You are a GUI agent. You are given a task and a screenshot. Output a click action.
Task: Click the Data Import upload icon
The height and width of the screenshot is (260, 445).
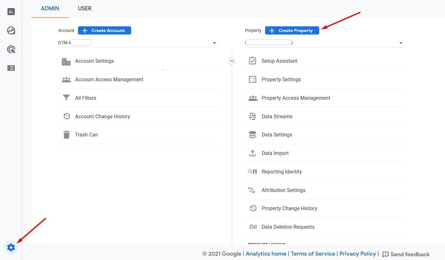tap(252, 153)
